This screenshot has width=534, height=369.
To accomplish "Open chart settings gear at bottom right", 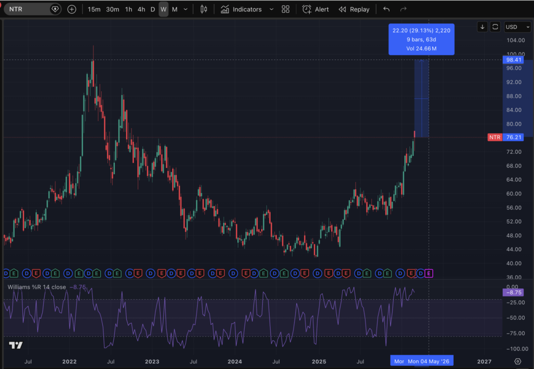I will tap(517, 361).
